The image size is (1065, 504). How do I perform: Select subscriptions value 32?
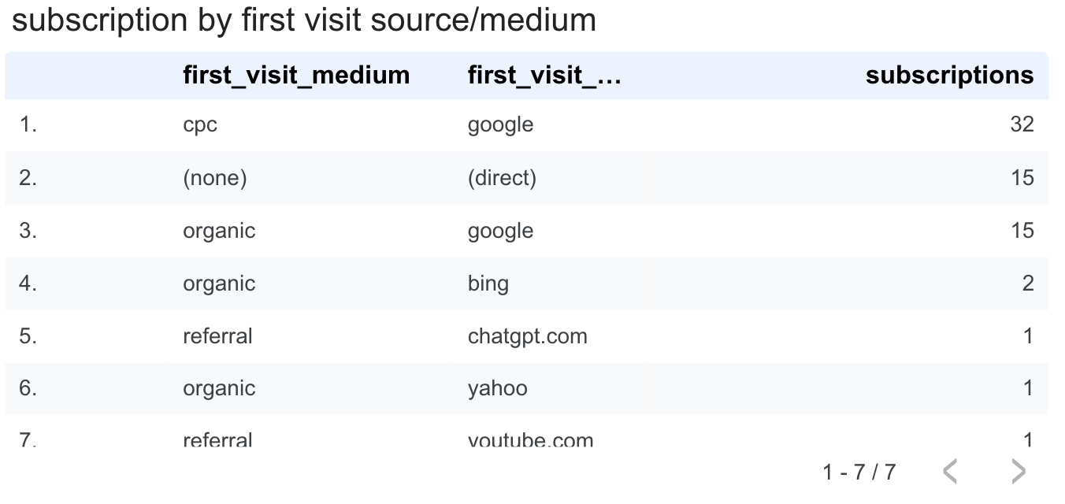pyautogui.click(x=1022, y=124)
